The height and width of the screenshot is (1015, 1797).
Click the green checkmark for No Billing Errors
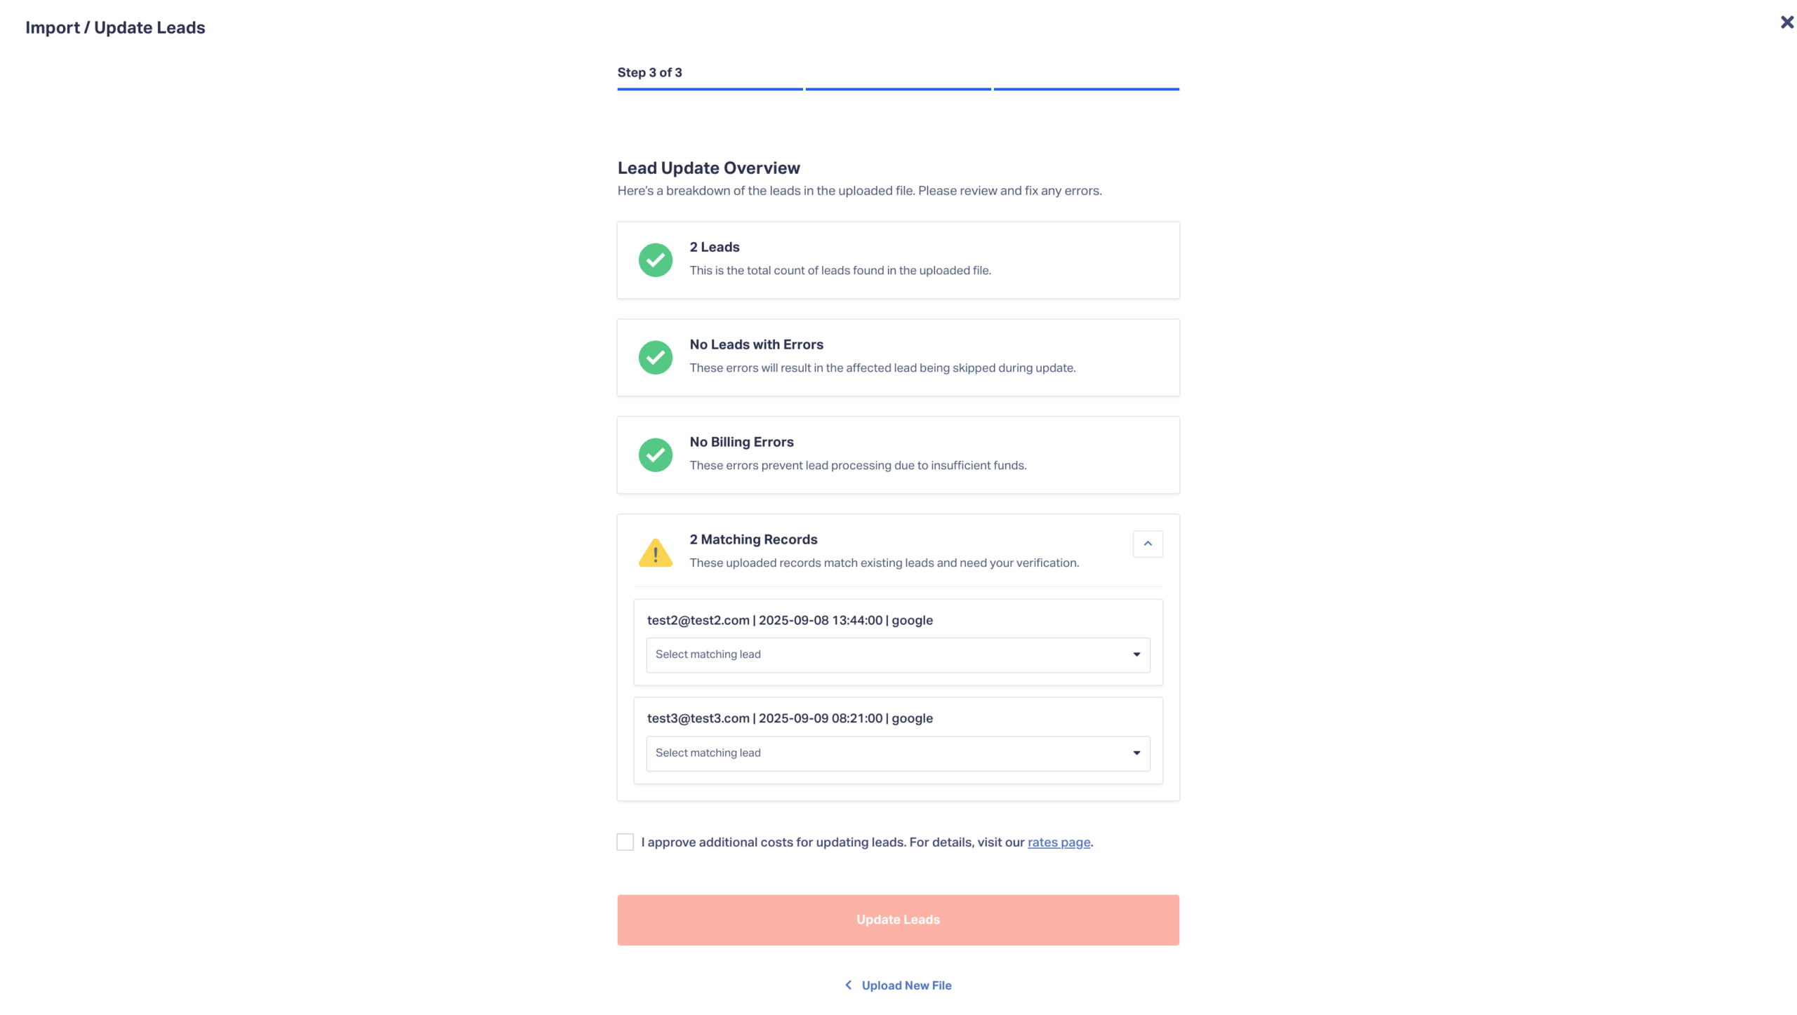[x=655, y=455]
